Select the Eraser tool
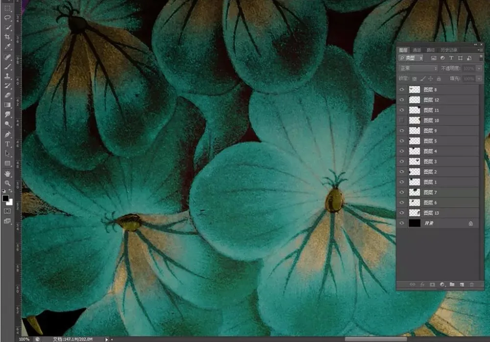This screenshot has height=342, width=490. coord(7,95)
